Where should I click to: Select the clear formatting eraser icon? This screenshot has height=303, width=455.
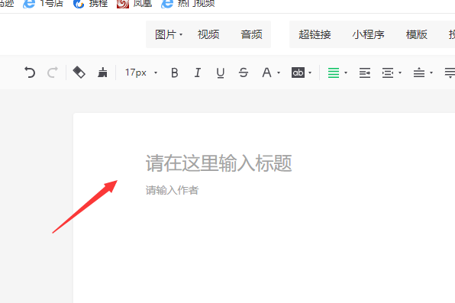click(x=79, y=73)
